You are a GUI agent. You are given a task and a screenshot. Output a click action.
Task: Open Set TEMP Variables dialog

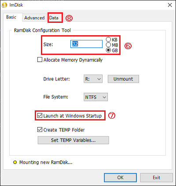(x=73, y=140)
